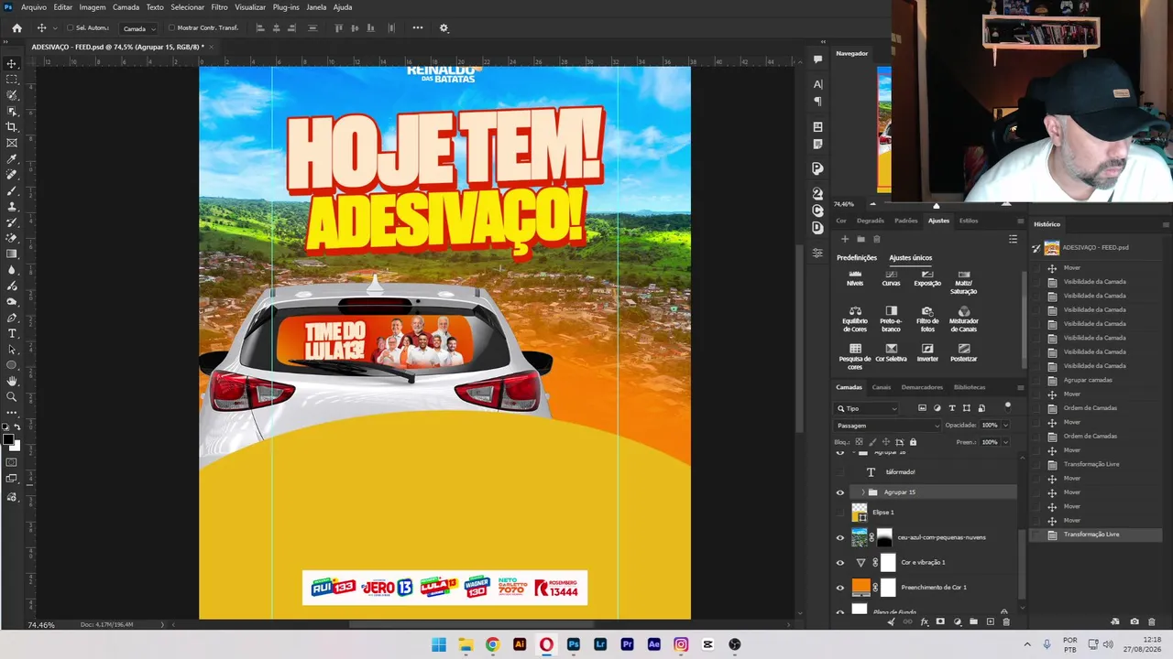The width and height of the screenshot is (1173, 659).
Task: Open the Passagem blend mode dropdown
Action: [887, 426]
